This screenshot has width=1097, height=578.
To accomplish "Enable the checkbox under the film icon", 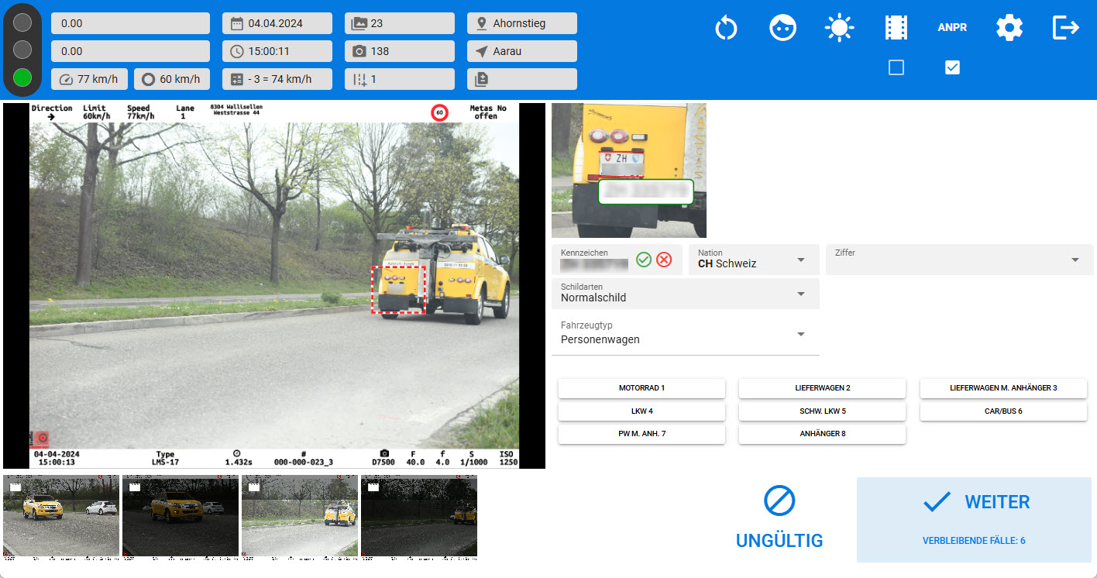I will [x=896, y=68].
